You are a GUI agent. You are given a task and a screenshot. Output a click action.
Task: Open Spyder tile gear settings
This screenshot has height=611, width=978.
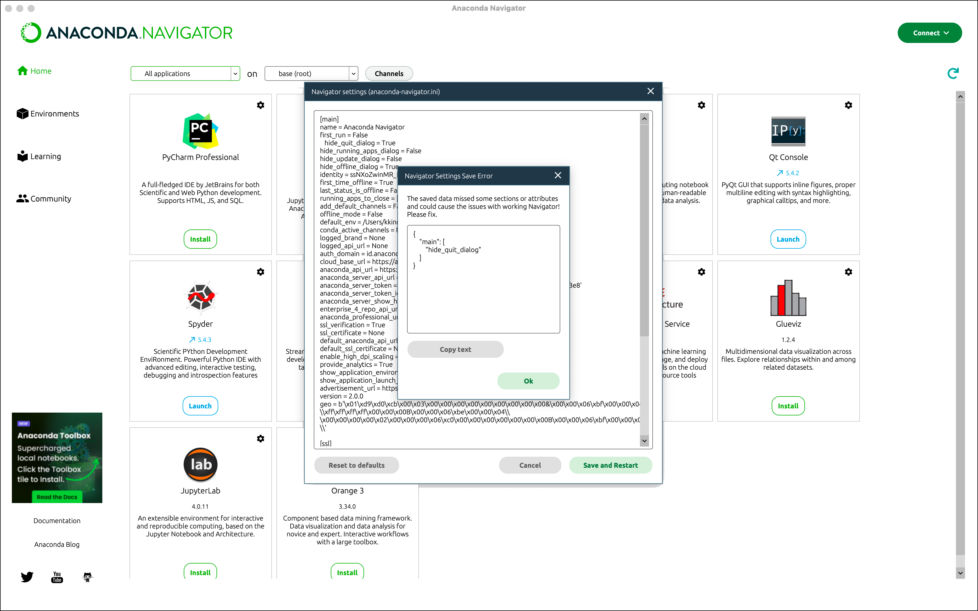click(x=261, y=272)
